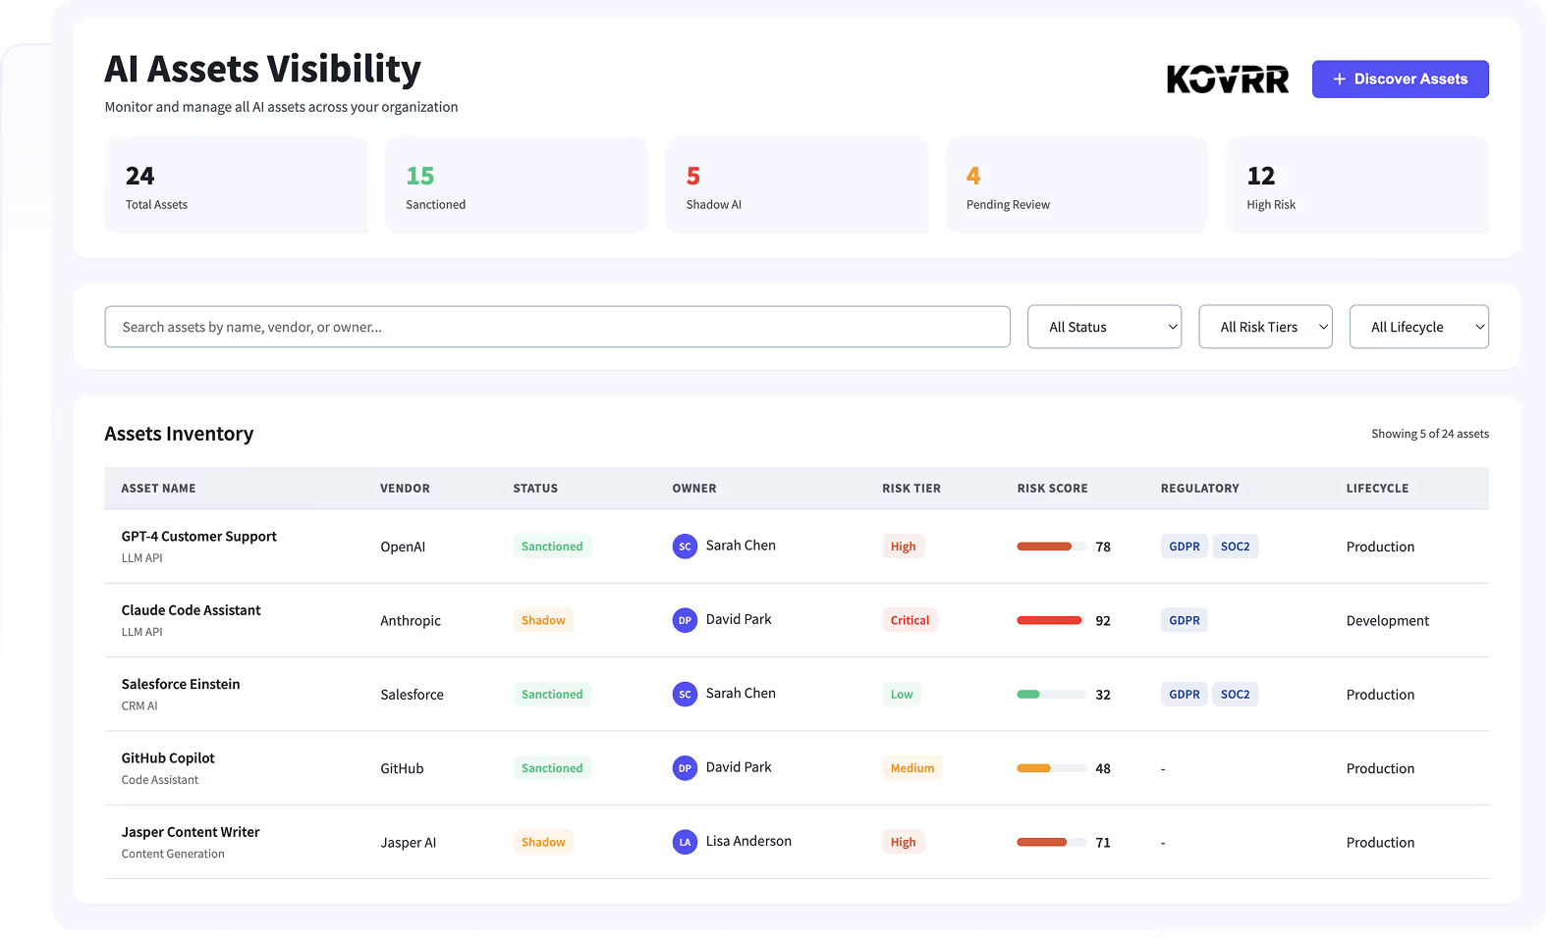The image size is (1546, 938).
Task: Click David Park's avatar on Claude row
Action: (x=685, y=620)
